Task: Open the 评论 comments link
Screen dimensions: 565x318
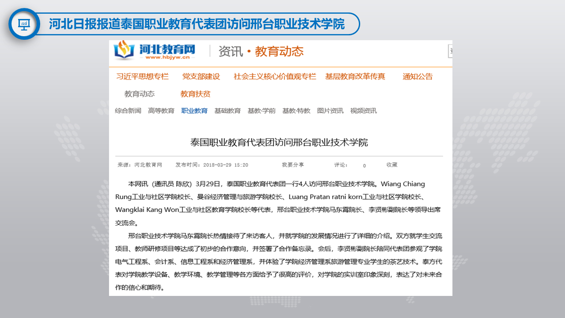Action: pos(341,165)
